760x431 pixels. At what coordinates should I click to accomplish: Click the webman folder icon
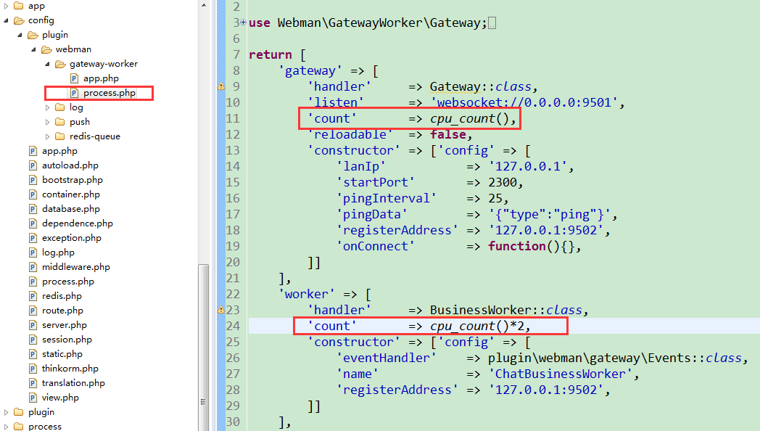coord(46,49)
